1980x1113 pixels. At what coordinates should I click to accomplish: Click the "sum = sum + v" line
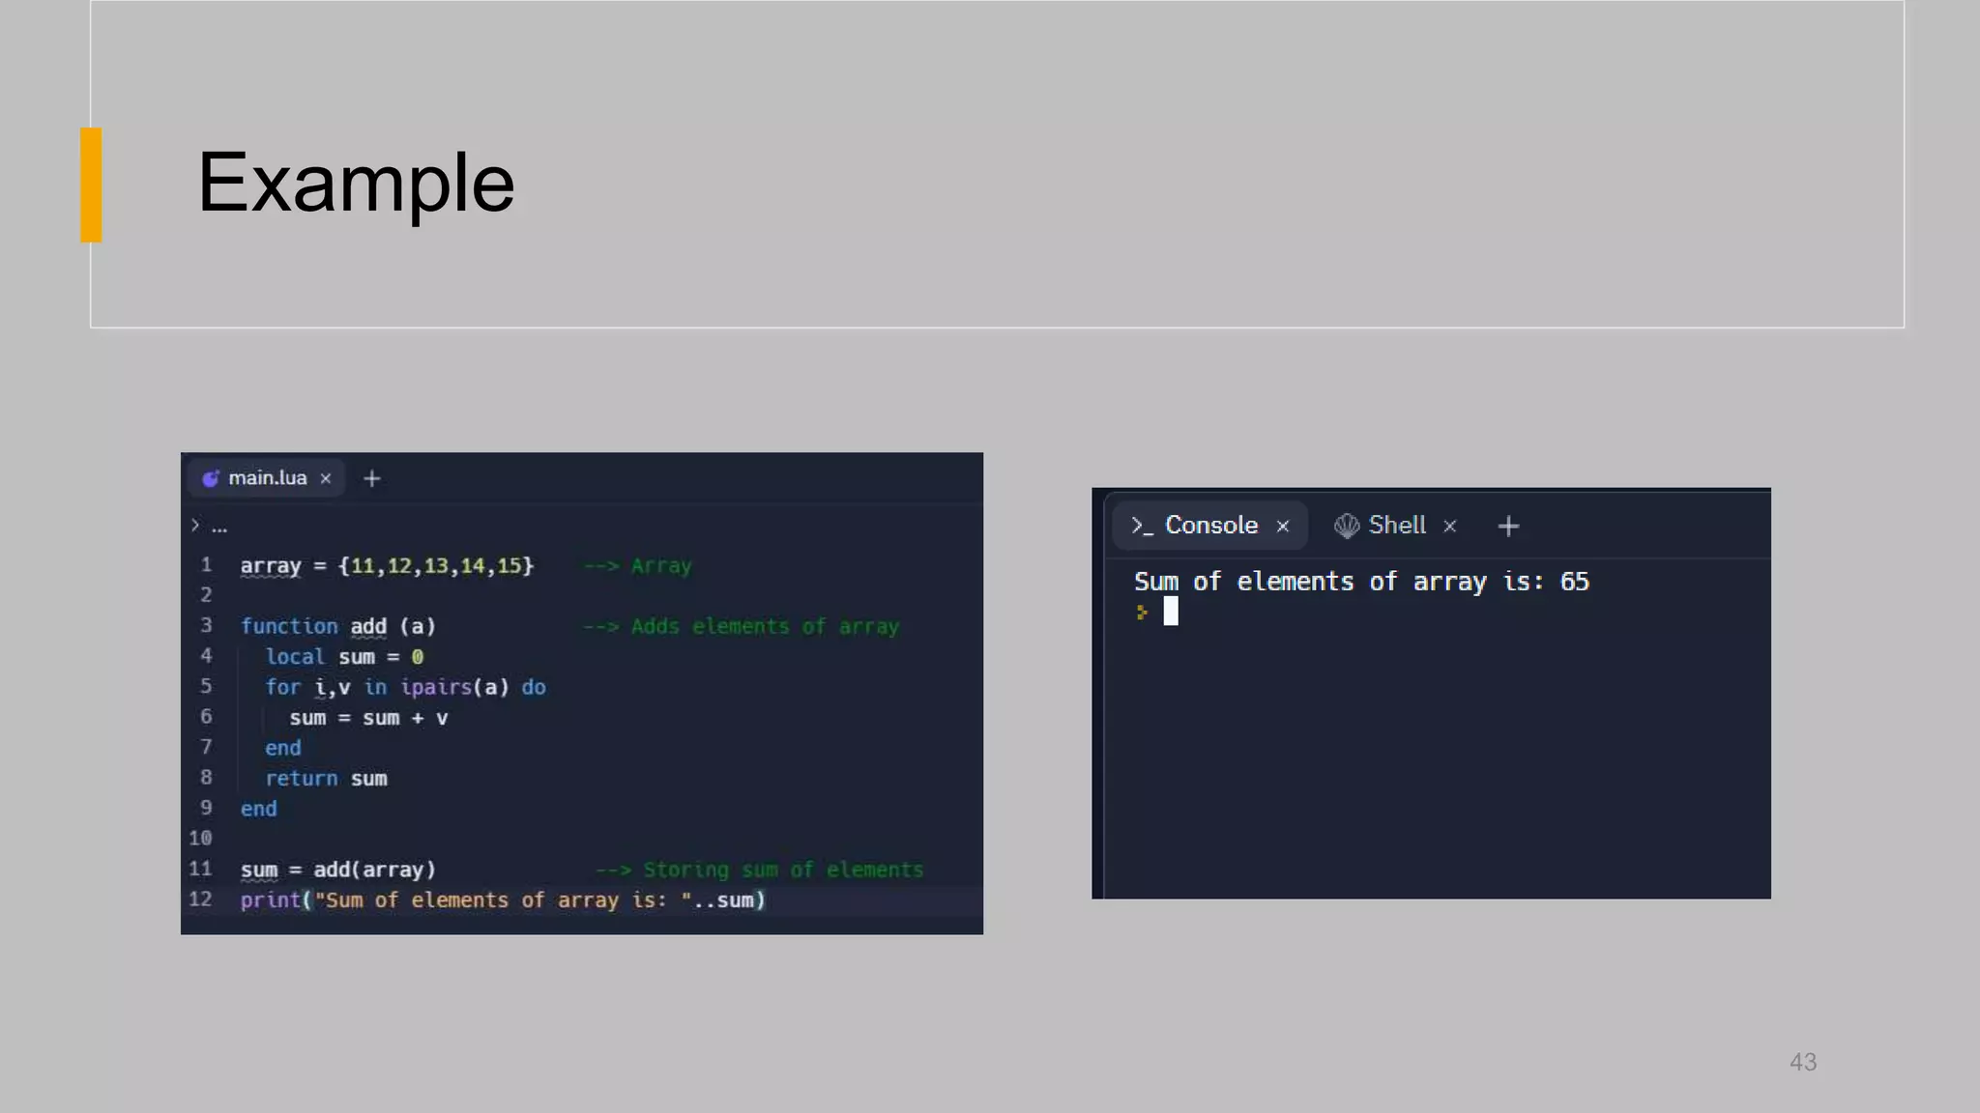pyautogui.click(x=368, y=718)
